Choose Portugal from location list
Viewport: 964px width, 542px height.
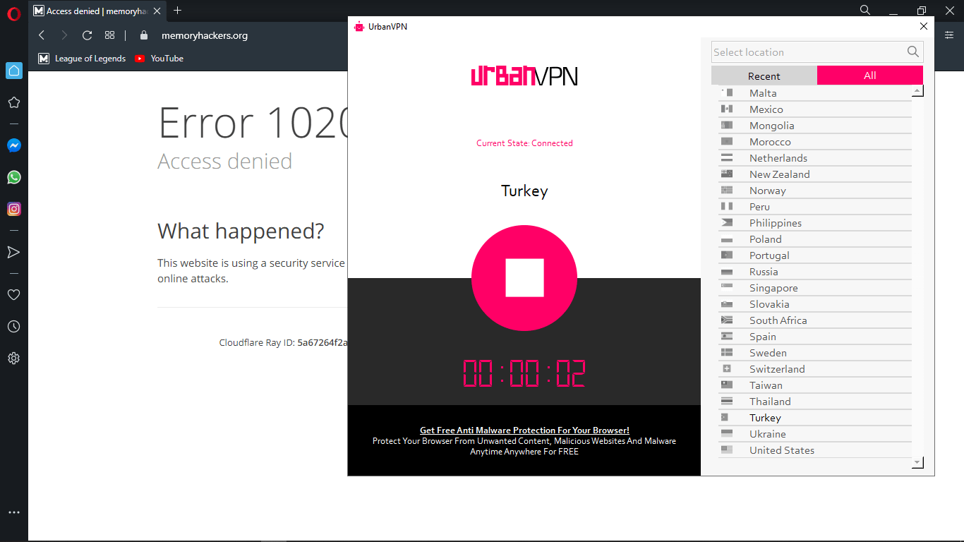pyautogui.click(x=815, y=255)
